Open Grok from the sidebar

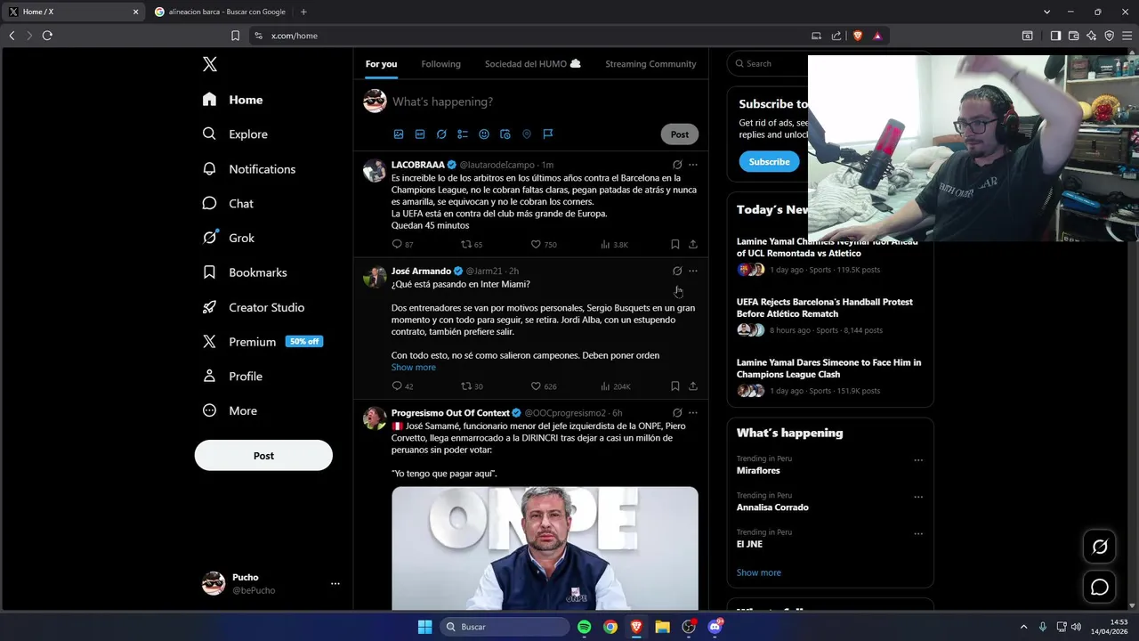228,239
